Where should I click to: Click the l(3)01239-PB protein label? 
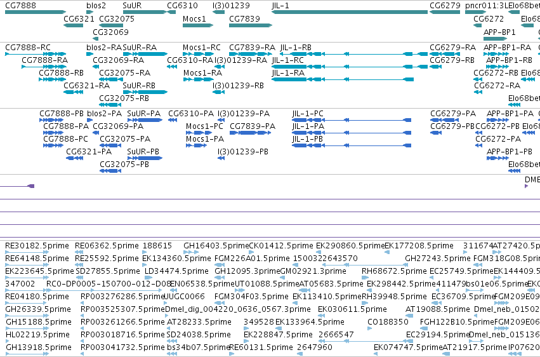pyautogui.click(x=243, y=152)
